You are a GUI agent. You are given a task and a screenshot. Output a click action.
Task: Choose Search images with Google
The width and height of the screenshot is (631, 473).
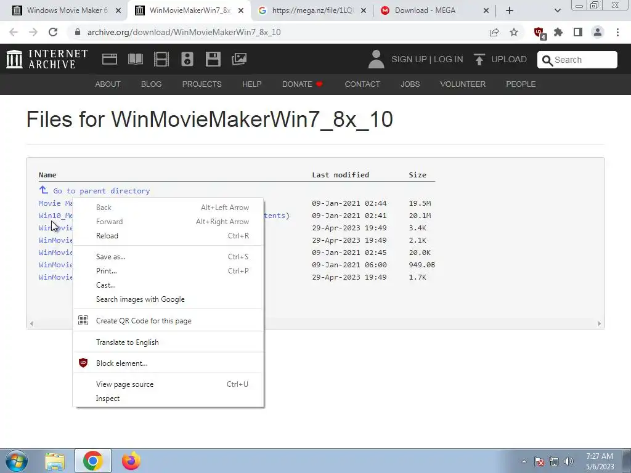[168, 299]
